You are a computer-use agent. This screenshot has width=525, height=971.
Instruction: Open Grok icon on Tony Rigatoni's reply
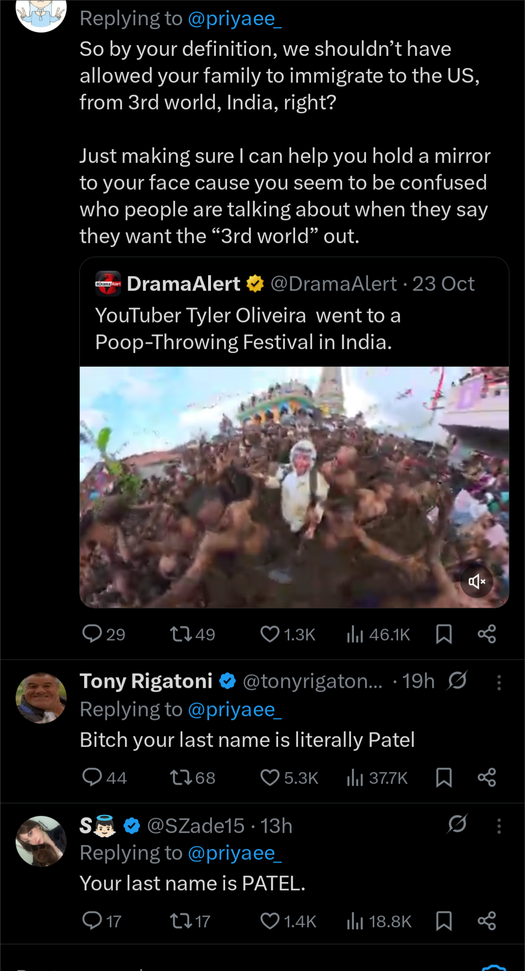click(x=457, y=681)
